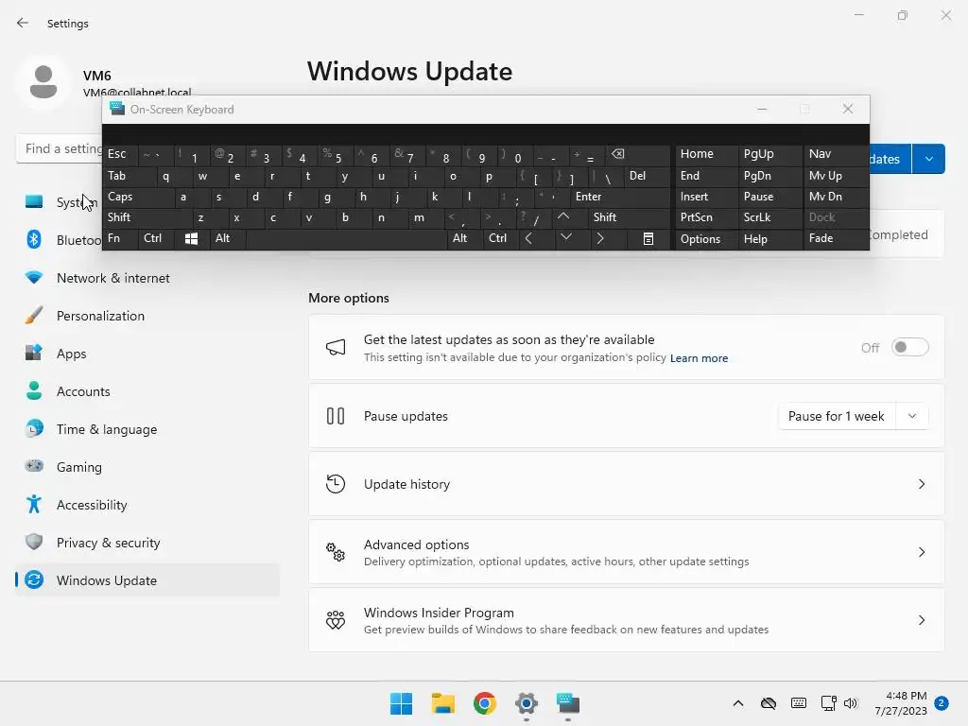Click the context menu key on keyboard

tap(648, 239)
